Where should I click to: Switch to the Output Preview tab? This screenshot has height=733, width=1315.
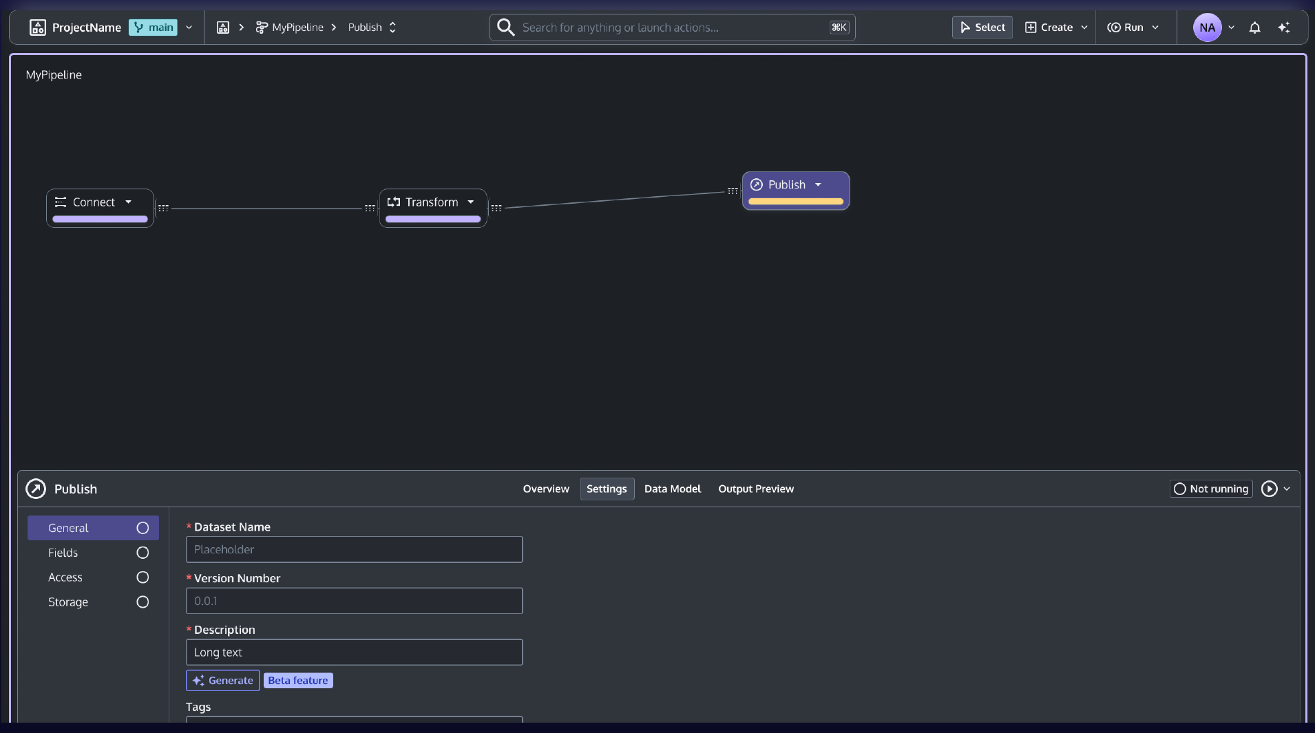pyautogui.click(x=756, y=489)
